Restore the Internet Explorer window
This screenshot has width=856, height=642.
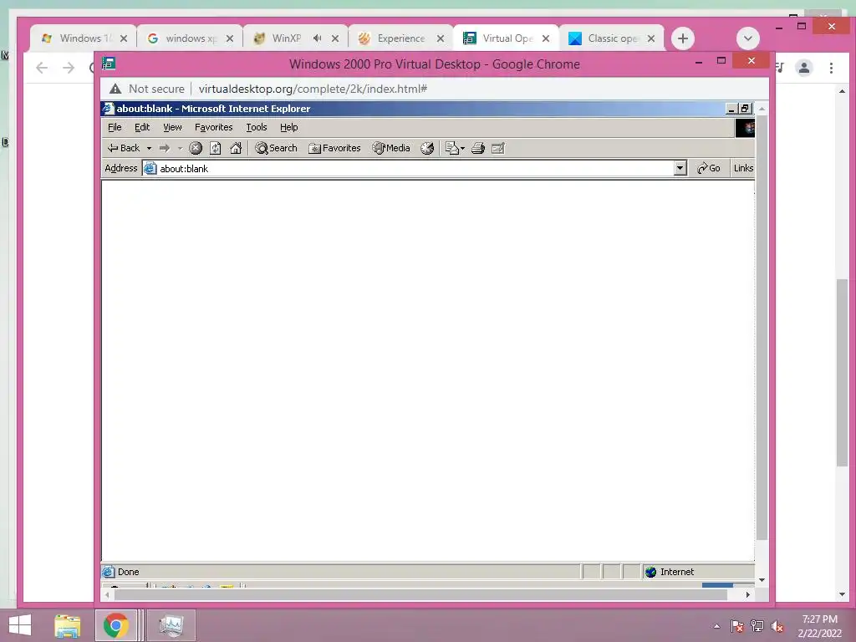(x=745, y=109)
